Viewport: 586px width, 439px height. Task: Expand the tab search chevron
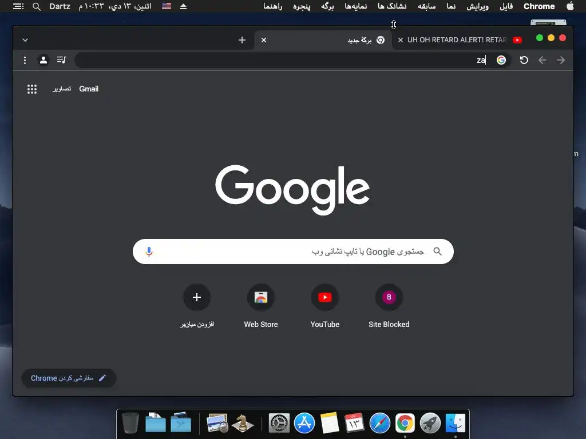[x=25, y=40]
